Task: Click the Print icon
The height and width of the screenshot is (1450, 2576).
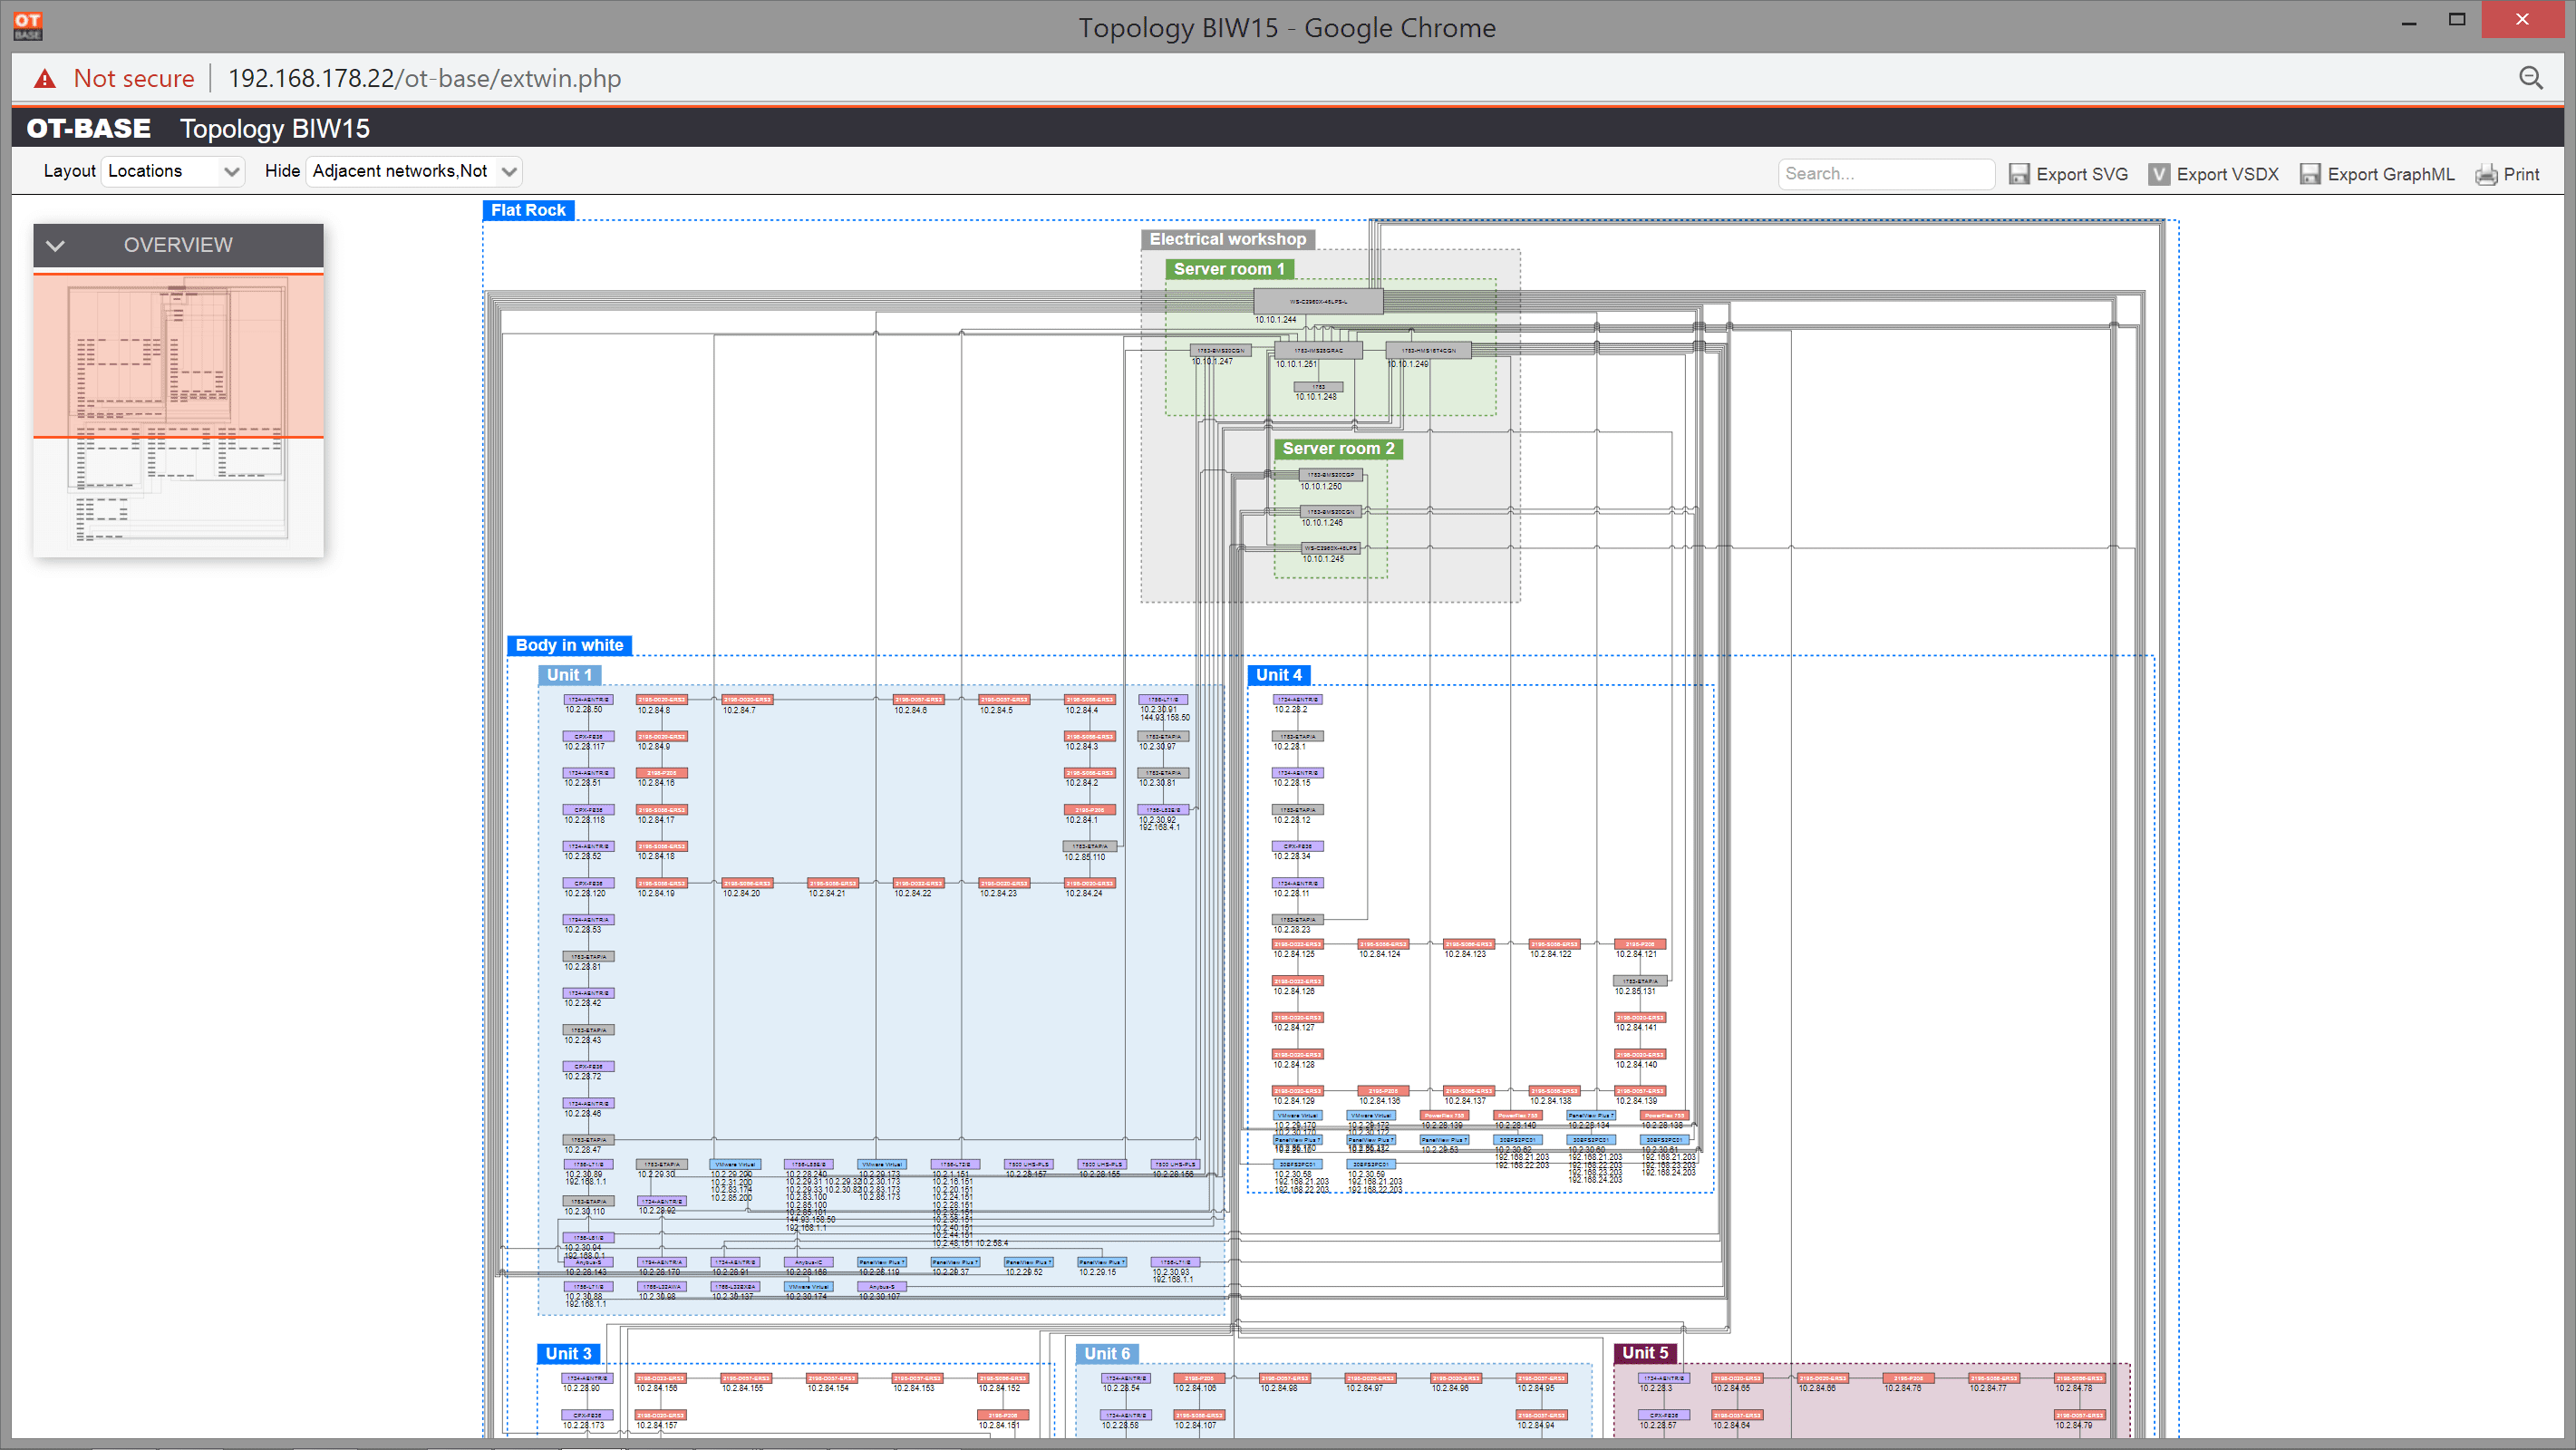Action: (x=2485, y=171)
